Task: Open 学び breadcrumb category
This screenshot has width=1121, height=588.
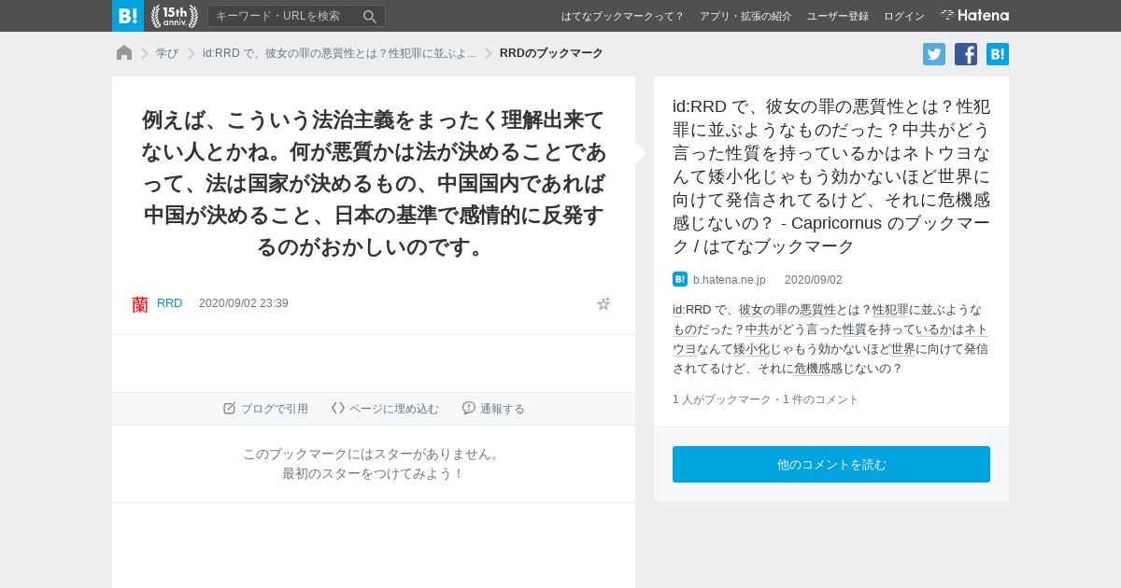Action: [x=167, y=53]
